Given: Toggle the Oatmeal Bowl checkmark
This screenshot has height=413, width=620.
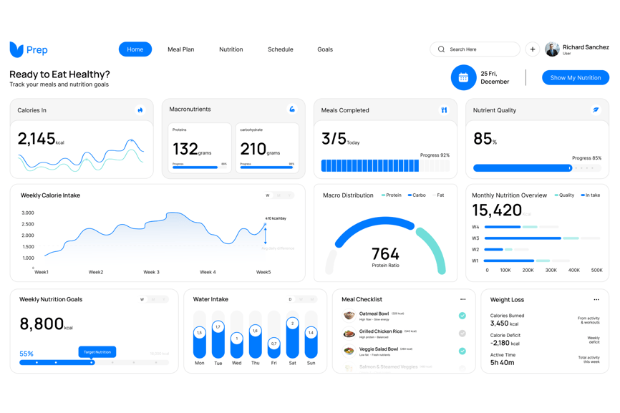Looking at the screenshot, I should pyautogui.click(x=462, y=316).
